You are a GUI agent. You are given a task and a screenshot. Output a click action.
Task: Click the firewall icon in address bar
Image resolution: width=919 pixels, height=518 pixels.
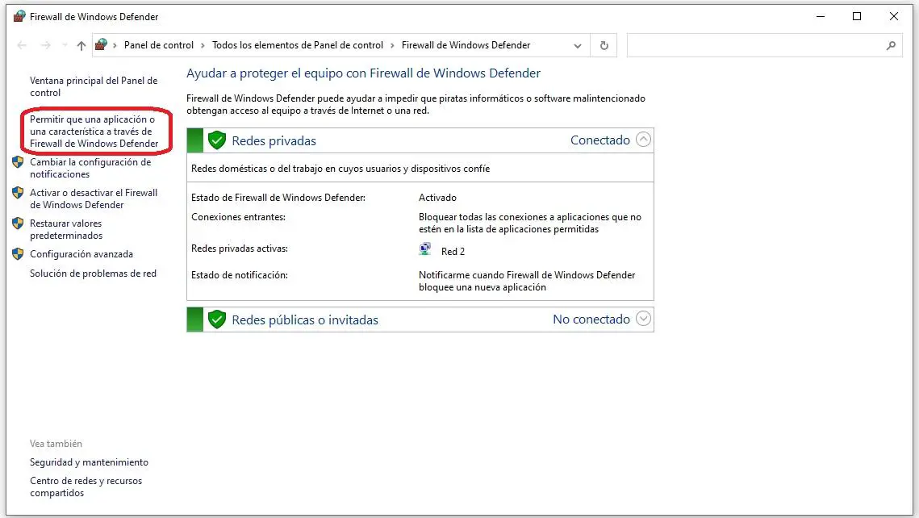pos(102,44)
